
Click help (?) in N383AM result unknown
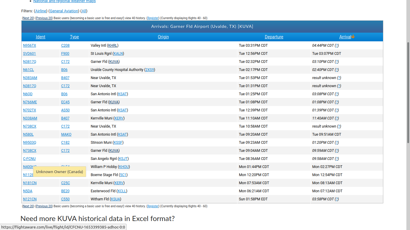pos(339,78)
